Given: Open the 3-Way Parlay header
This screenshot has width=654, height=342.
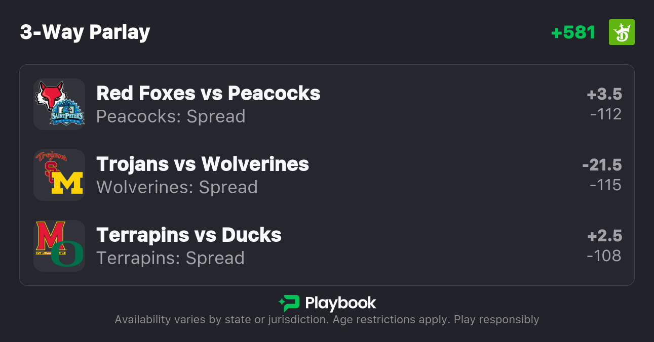Looking at the screenshot, I should pos(85,31).
